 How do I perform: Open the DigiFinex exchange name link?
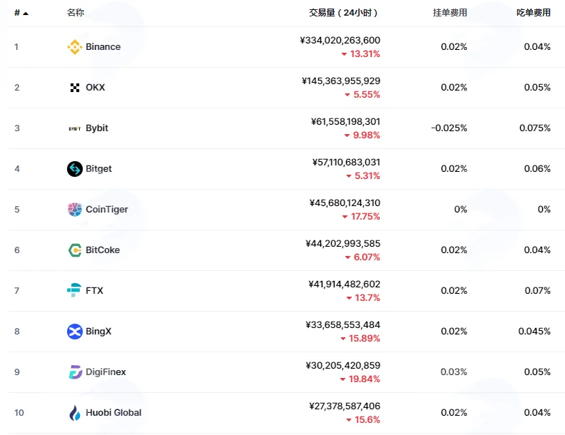pyautogui.click(x=106, y=372)
